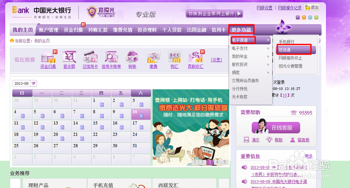
Task: Select 短信通 in the submenu
Action: click(296, 50)
